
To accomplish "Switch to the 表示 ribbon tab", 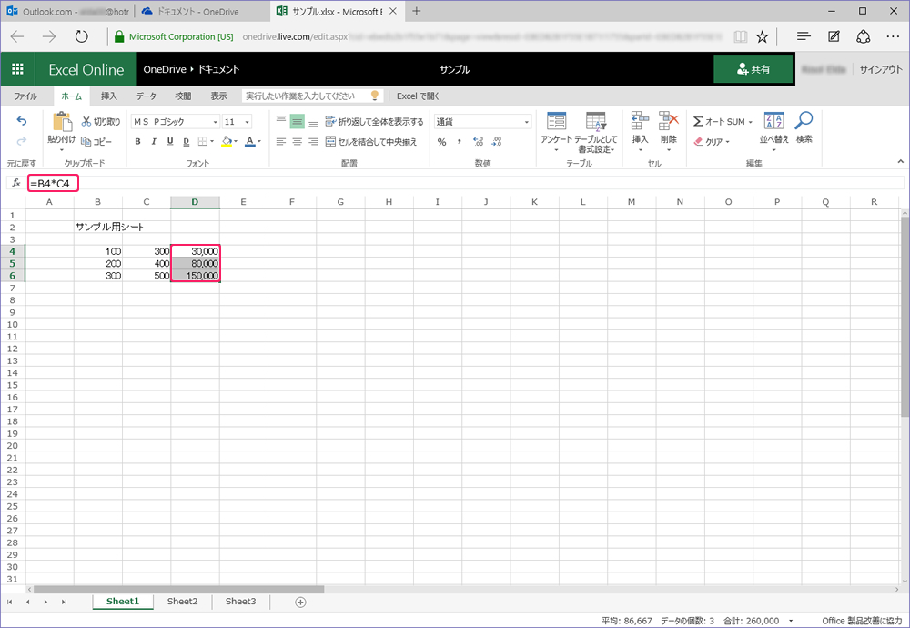I will click(x=218, y=96).
